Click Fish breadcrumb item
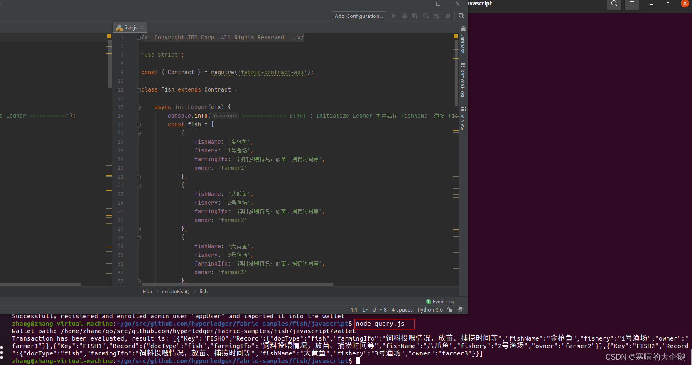This screenshot has height=365, width=692. point(147,292)
